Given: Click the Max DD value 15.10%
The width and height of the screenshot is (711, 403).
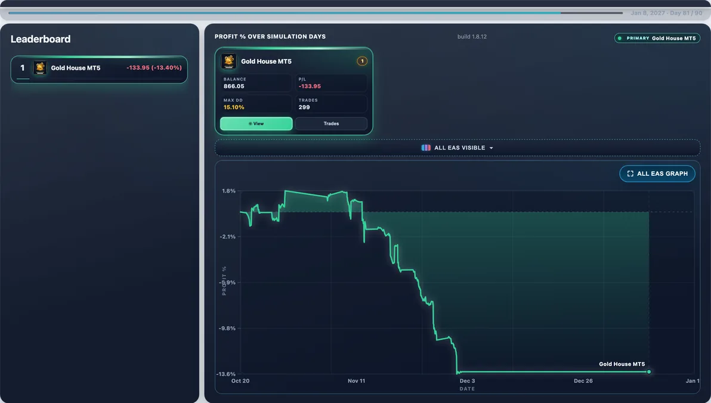Looking at the screenshot, I should [234, 107].
